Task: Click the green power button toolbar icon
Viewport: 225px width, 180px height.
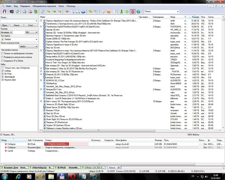Action: [x=127, y=12]
